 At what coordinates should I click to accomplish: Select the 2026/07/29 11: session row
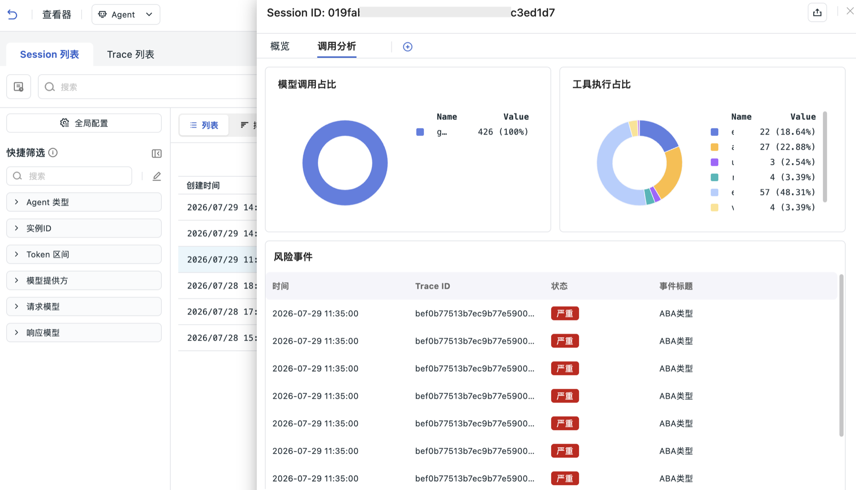tap(218, 259)
